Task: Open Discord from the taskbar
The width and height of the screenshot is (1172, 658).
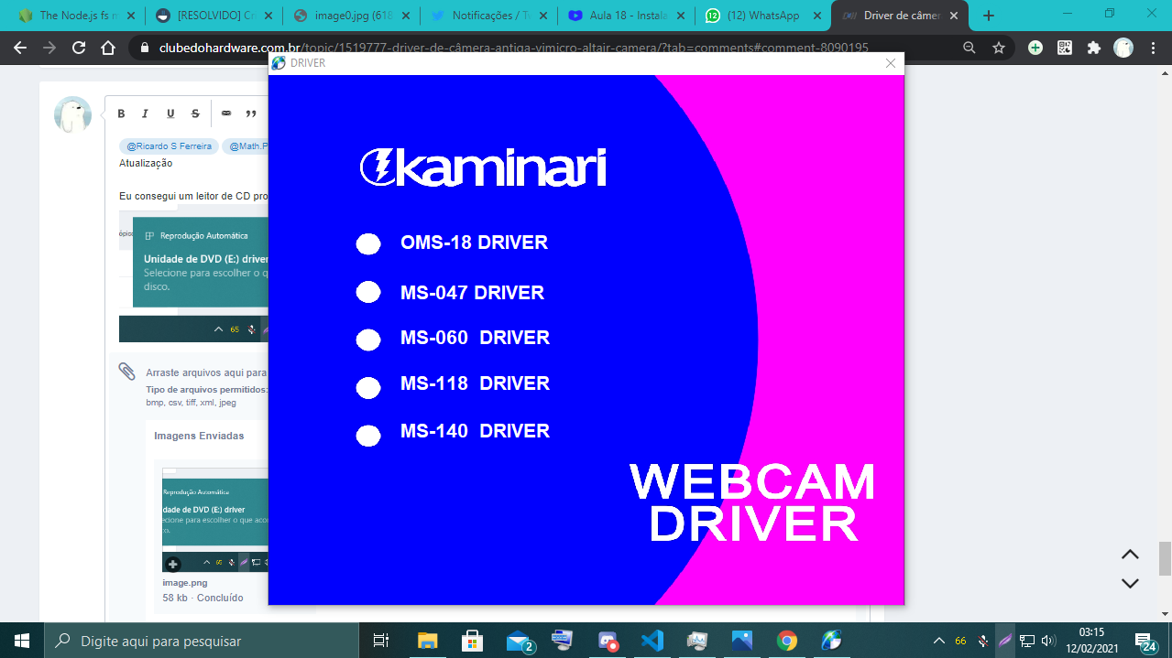Action: pos(608,641)
